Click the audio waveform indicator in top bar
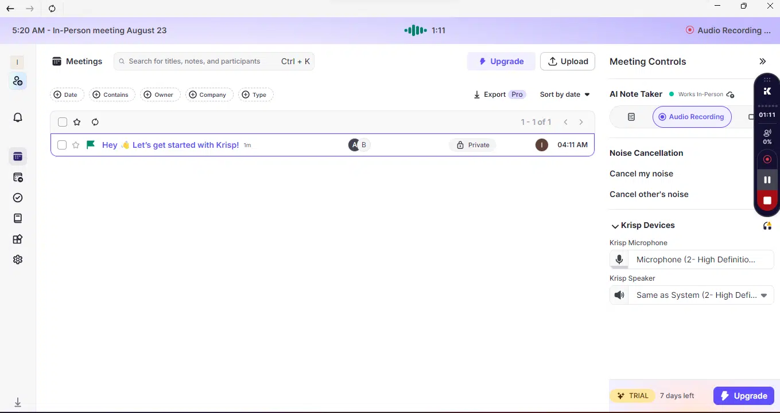The image size is (780, 413). [x=416, y=30]
